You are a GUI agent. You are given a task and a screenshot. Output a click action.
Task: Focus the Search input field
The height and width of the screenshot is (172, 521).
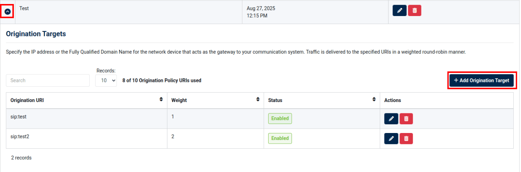(48, 81)
